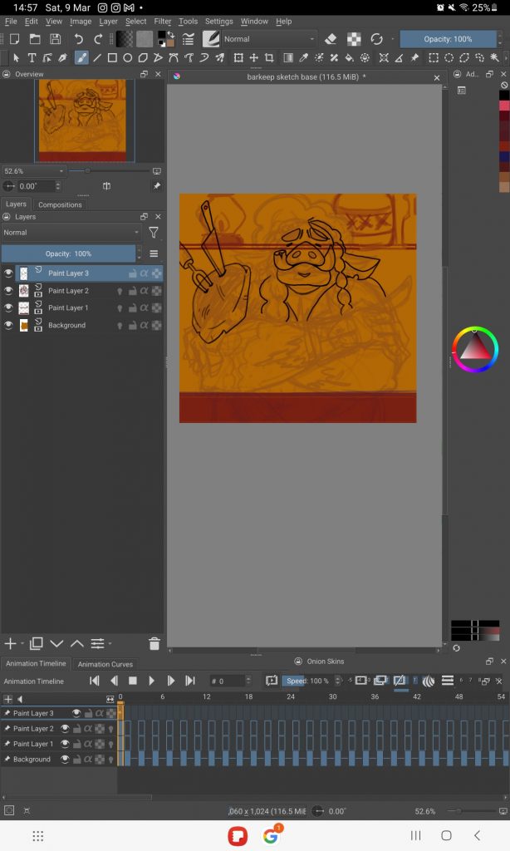Toggle Eraser mode
This screenshot has width=510, height=851.
[331, 39]
